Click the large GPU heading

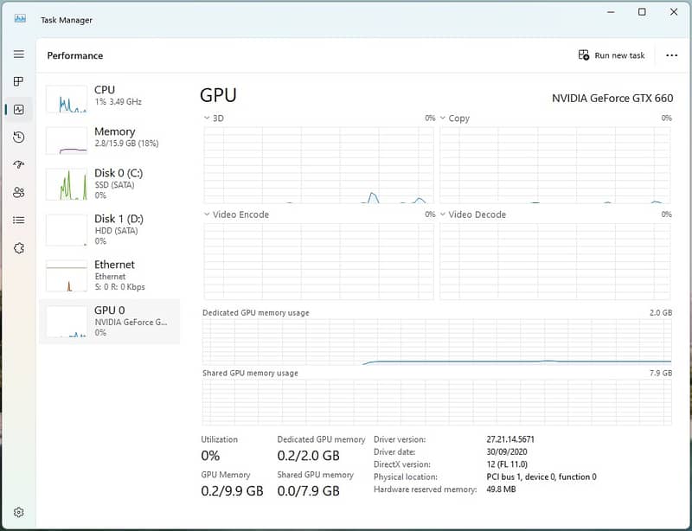(x=219, y=95)
